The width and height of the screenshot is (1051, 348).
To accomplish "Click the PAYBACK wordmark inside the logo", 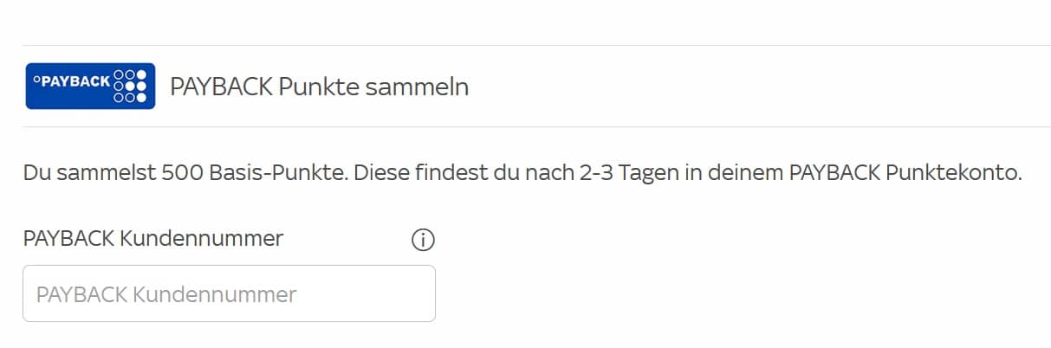I will point(71,81).
